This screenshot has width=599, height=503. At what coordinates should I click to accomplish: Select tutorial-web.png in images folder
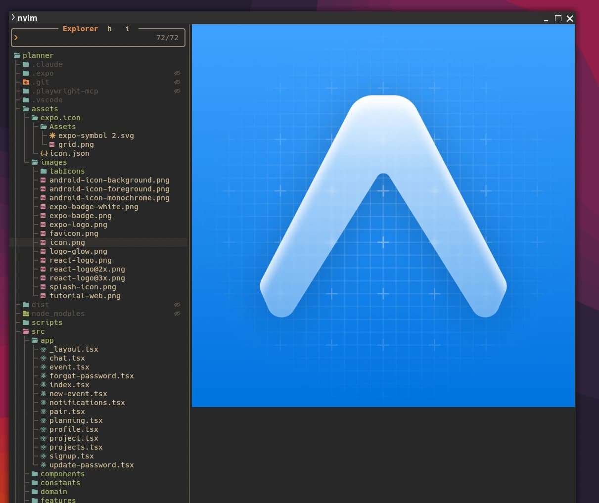click(85, 296)
